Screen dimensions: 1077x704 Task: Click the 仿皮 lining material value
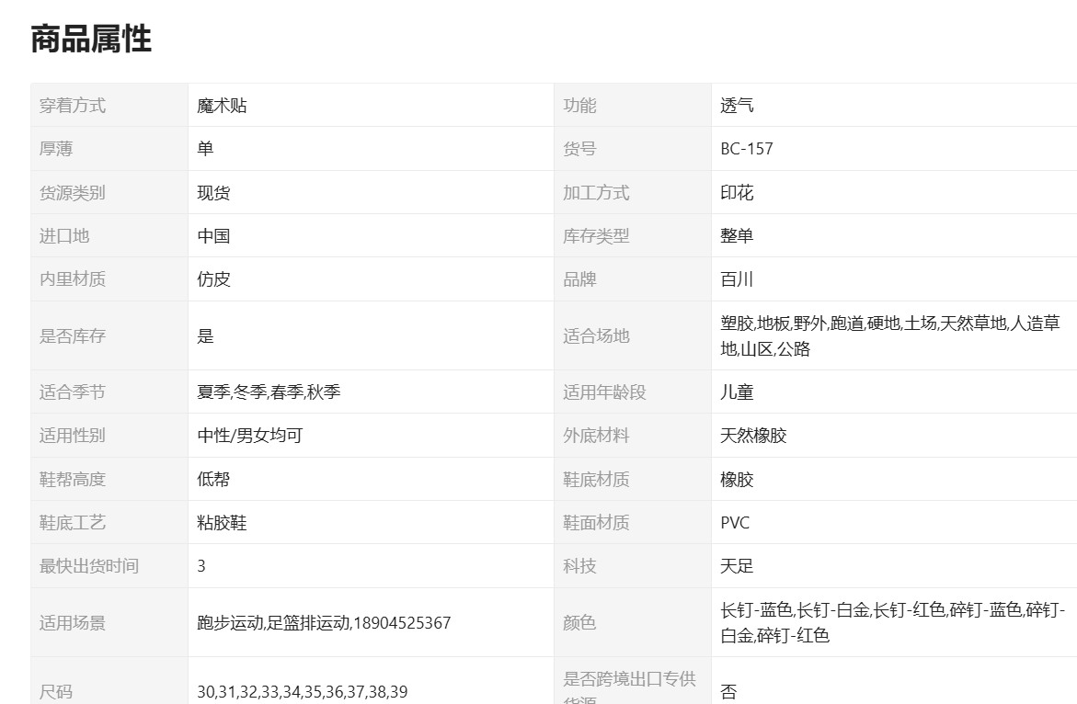pyautogui.click(x=213, y=279)
